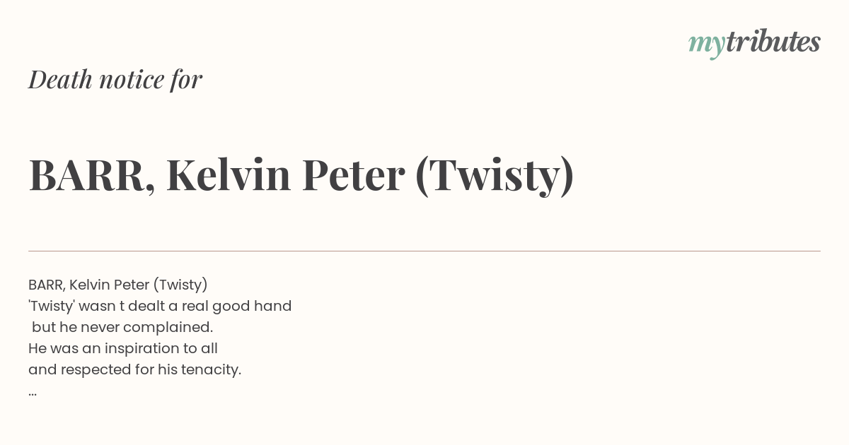This screenshot has height=445, width=849.
Task: Click "but he never complained." line
Action: click(122, 327)
